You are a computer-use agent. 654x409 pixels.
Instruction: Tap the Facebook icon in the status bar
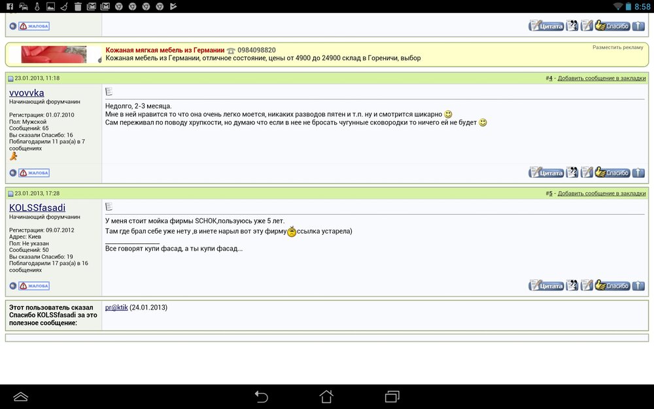8,6
